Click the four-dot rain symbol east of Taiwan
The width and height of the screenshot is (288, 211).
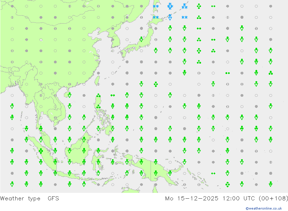156,84
